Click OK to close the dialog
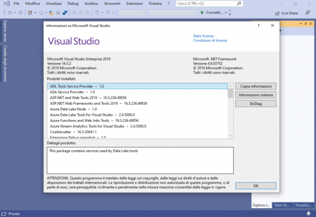This screenshot has width=316, height=217. (x=256, y=186)
